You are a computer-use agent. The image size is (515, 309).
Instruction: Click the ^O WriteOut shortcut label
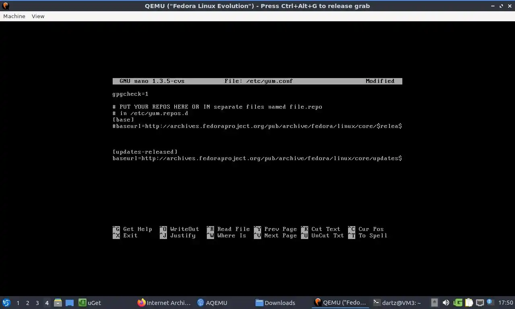179,229
